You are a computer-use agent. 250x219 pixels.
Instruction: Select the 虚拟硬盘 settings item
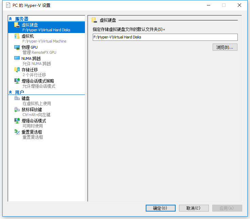47,27
